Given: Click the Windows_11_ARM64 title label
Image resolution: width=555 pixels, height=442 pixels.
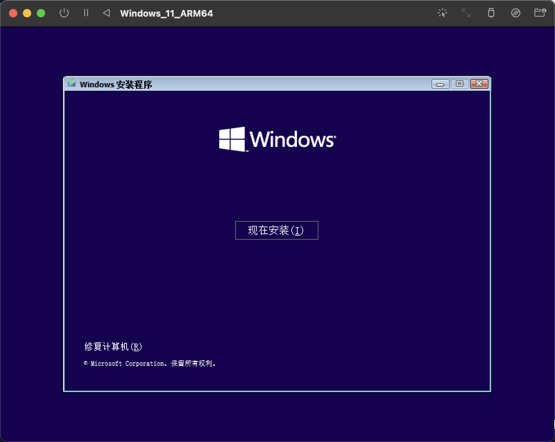Looking at the screenshot, I should pyautogui.click(x=166, y=14).
